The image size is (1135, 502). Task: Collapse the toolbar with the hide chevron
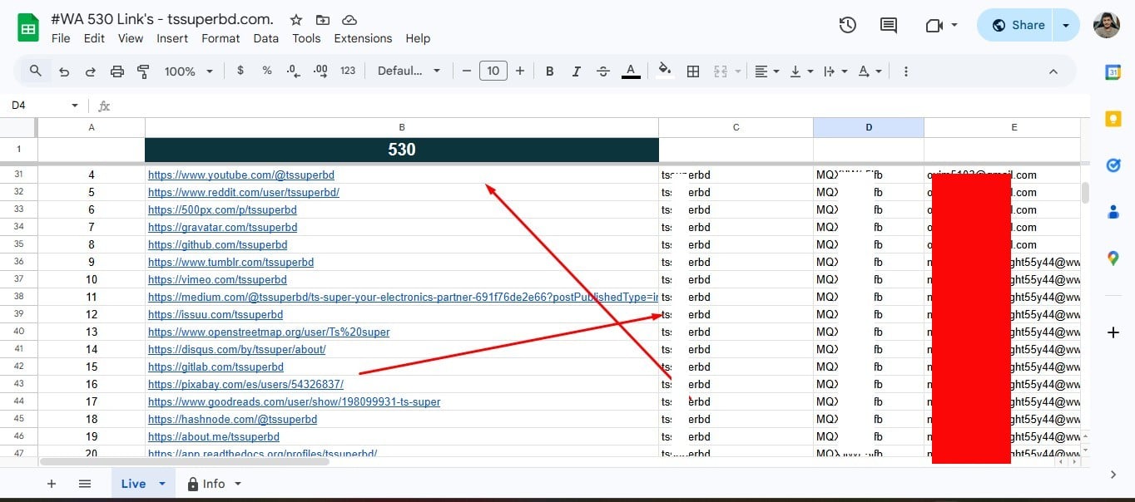[1053, 71]
